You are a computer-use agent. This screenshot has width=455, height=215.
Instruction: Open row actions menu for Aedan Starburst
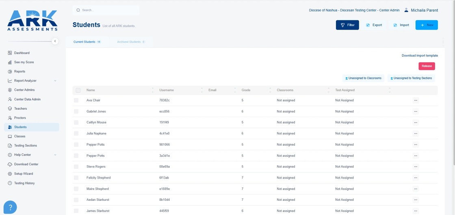[x=416, y=200]
